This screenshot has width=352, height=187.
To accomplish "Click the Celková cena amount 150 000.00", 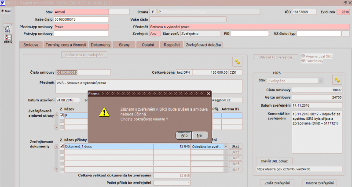I will (x=211, y=72).
